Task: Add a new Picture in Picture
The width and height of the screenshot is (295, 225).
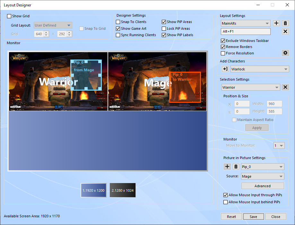Action: (x=227, y=167)
